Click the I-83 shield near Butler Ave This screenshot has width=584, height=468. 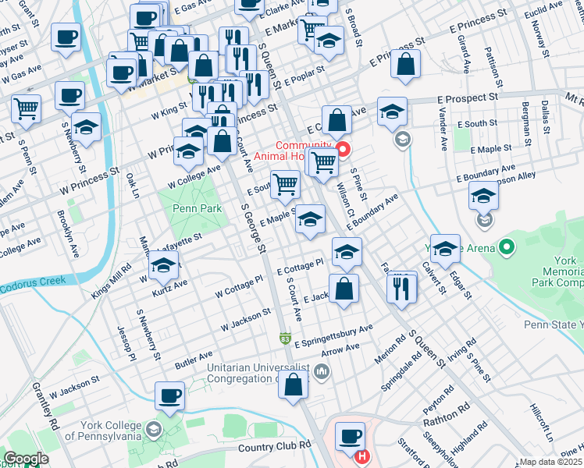285,339
